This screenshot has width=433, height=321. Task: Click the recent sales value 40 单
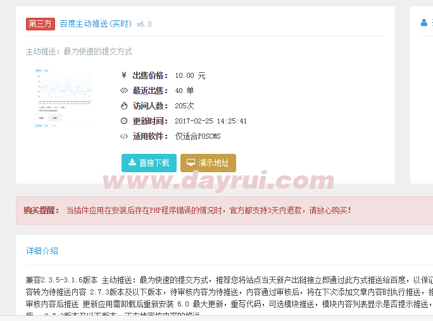tap(184, 91)
